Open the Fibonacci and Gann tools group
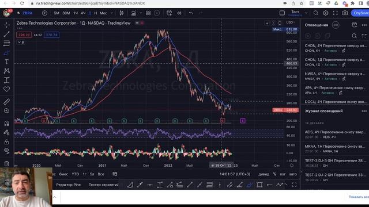 [6, 43]
